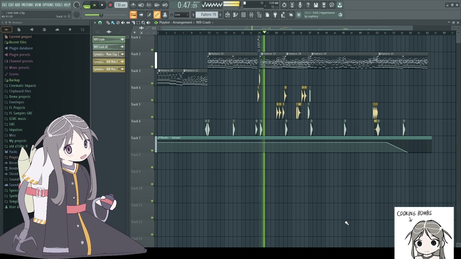Expand the Plugin database browser folder
The image size is (461, 259).
pyautogui.click(x=21, y=48)
